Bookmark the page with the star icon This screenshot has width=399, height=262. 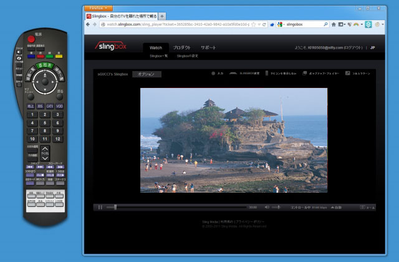254,24
